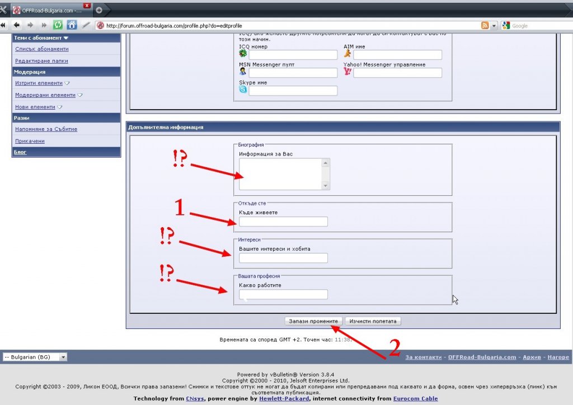Click the RSS feed icon

click(485, 25)
